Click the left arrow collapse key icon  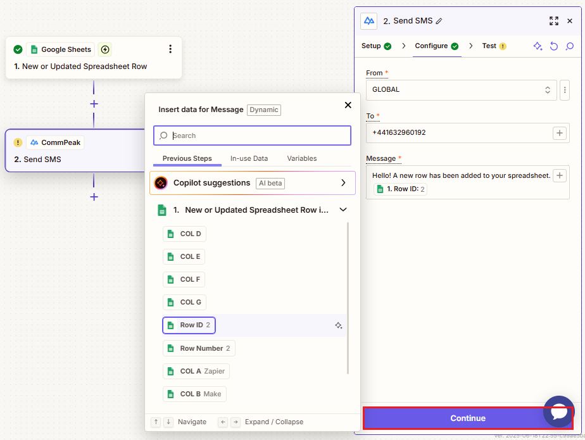coord(223,422)
